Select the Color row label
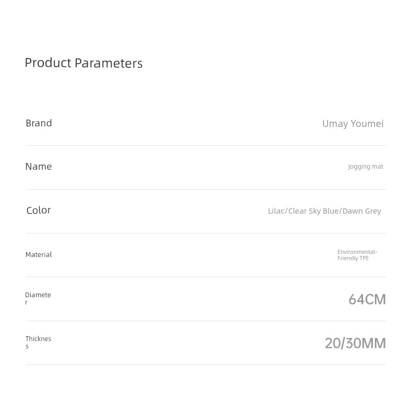The height and width of the screenshot is (409, 412). pos(39,211)
